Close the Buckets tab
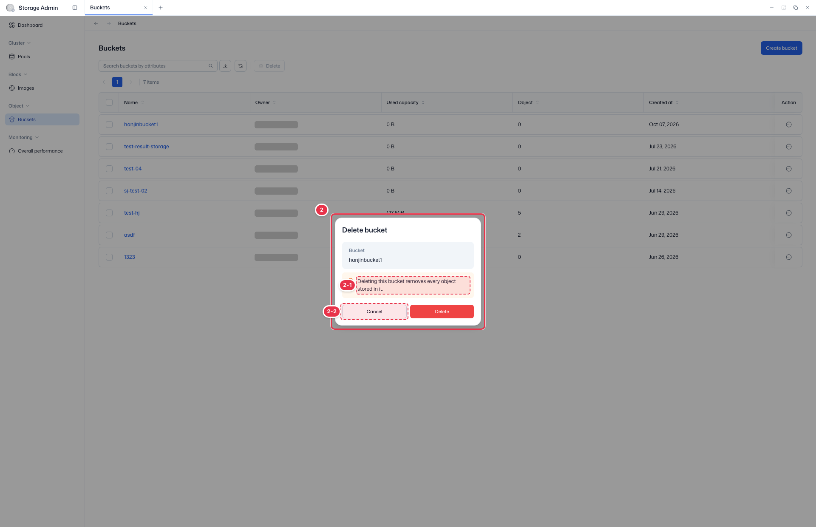The height and width of the screenshot is (527, 816). click(146, 8)
